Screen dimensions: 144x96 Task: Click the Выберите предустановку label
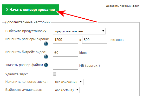point(27,31)
